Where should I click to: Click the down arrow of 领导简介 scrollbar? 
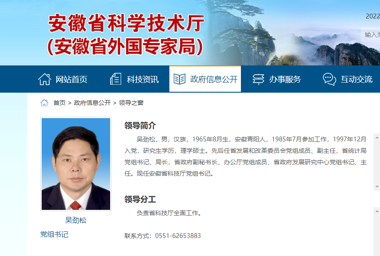point(377,187)
